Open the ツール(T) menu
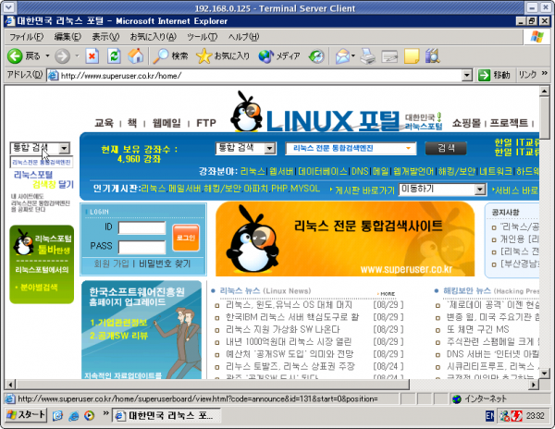Viewport: 555px width, 429px height. (x=202, y=37)
